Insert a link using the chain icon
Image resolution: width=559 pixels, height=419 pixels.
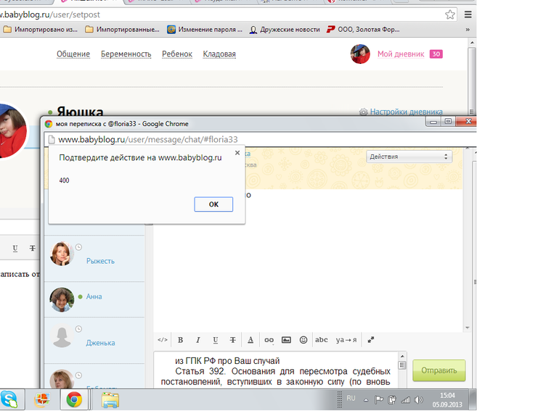268,339
